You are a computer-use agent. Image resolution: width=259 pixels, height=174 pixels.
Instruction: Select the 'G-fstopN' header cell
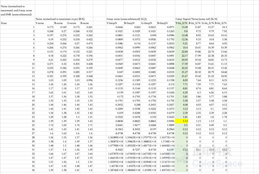(149, 23)
